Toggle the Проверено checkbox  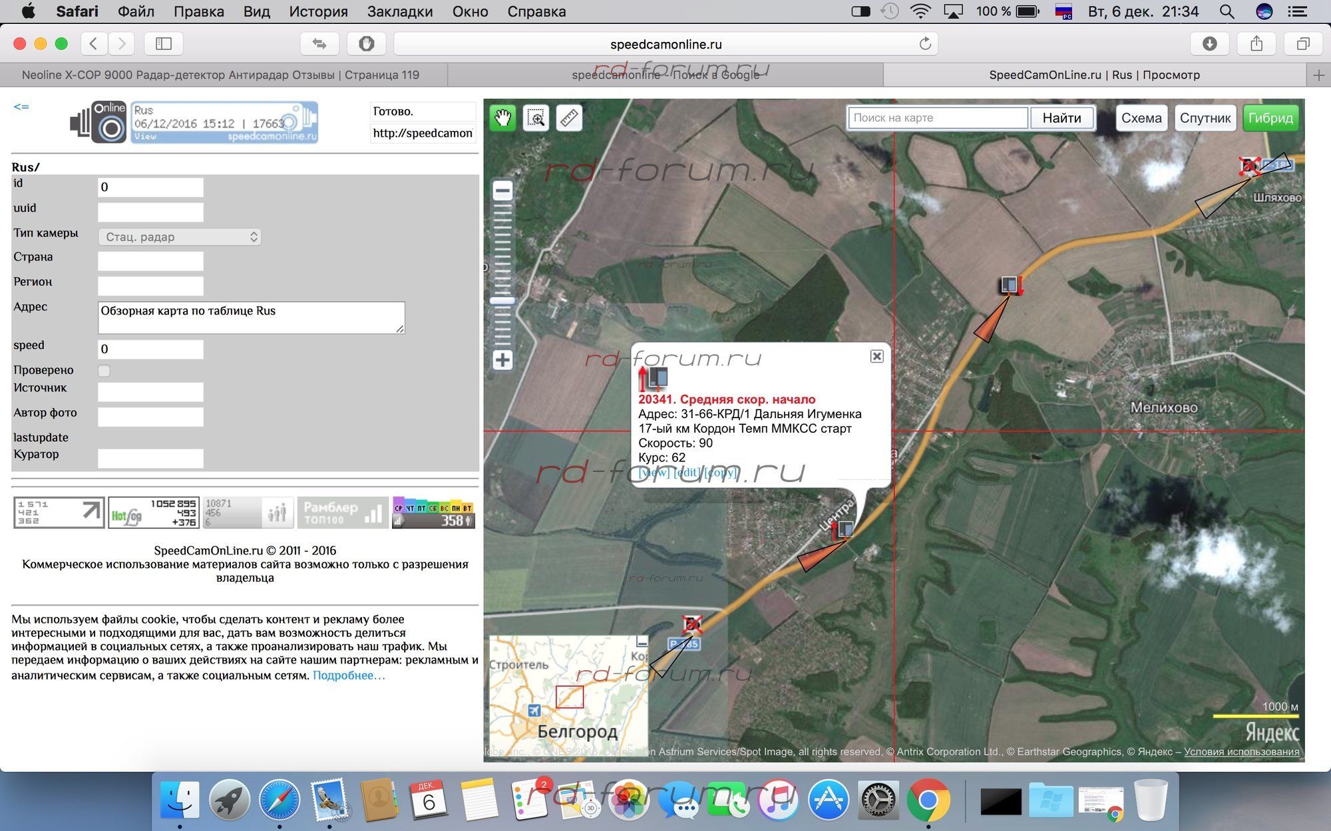104,371
